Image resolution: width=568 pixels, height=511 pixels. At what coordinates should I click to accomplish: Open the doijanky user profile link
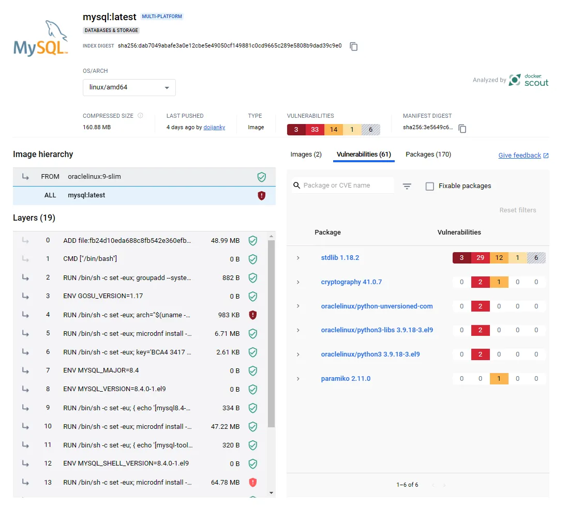click(215, 127)
